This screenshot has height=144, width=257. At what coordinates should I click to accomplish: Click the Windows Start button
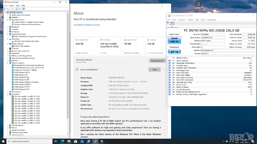(3, 141)
